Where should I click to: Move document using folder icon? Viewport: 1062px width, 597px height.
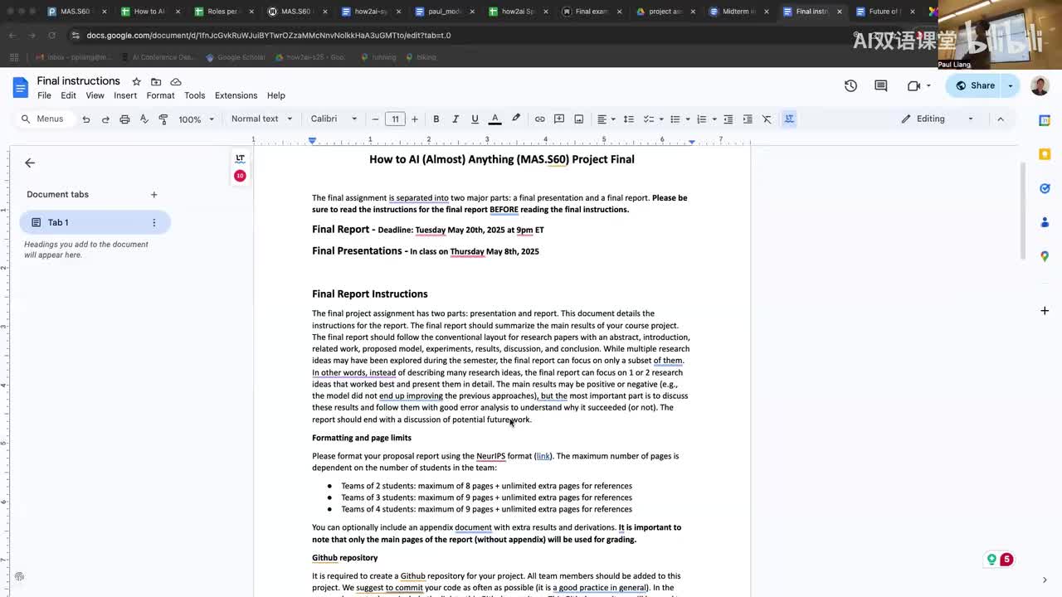pyautogui.click(x=156, y=81)
